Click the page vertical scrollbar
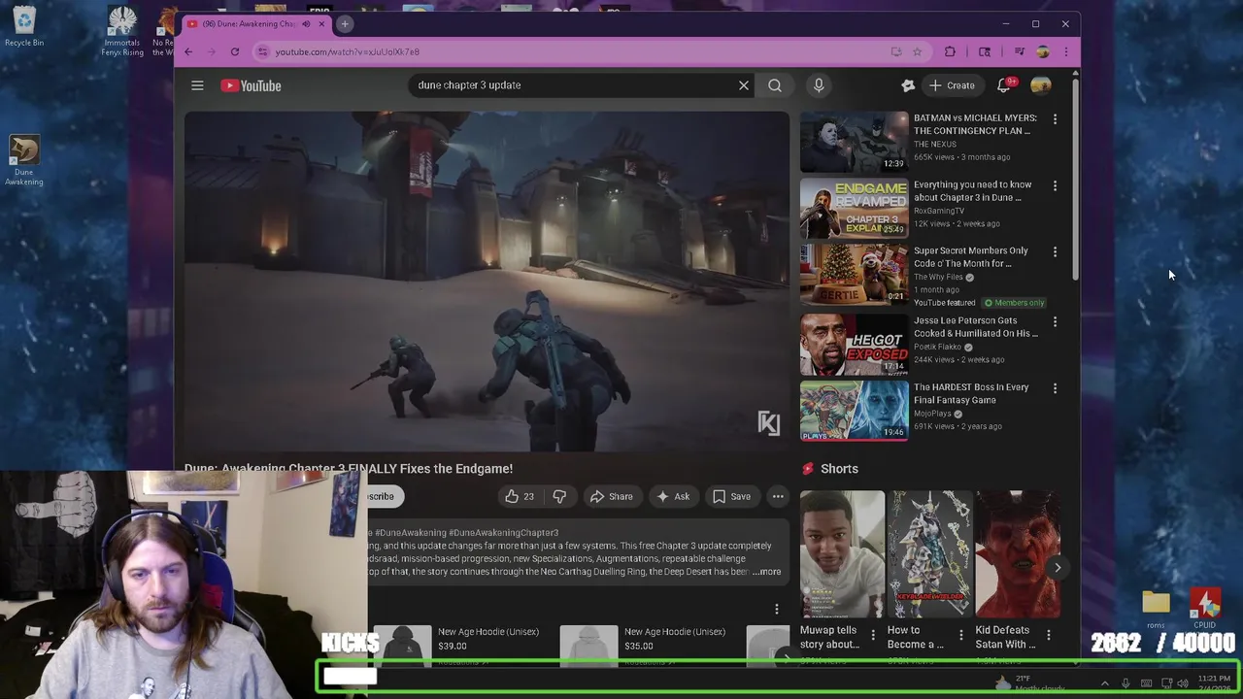This screenshot has height=699, width=1243. (x=1075, y=180)
